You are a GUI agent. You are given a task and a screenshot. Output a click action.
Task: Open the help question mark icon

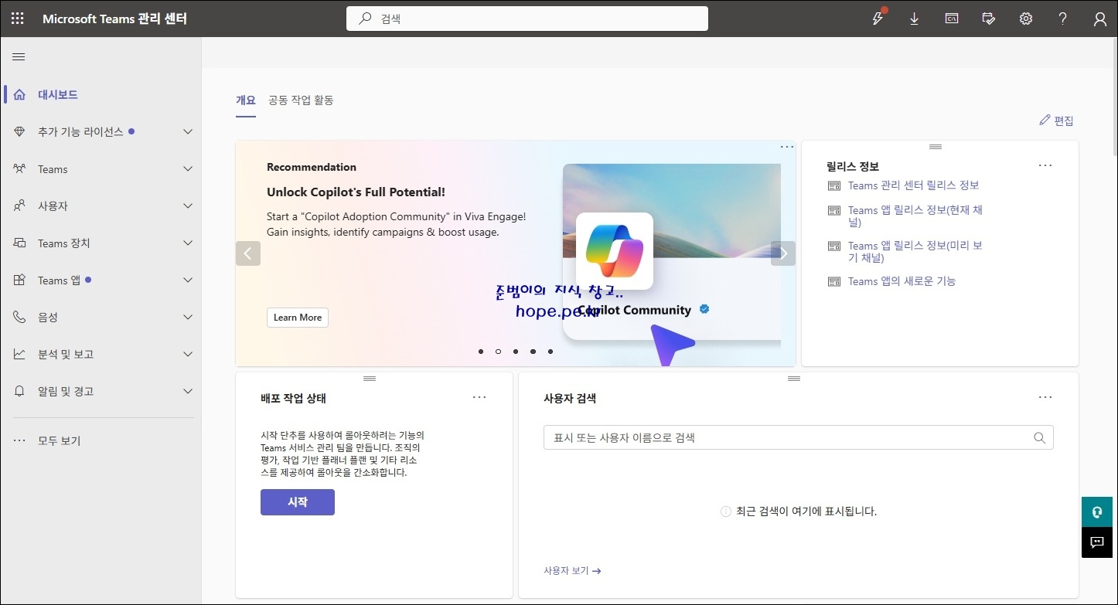(1063, 19)
